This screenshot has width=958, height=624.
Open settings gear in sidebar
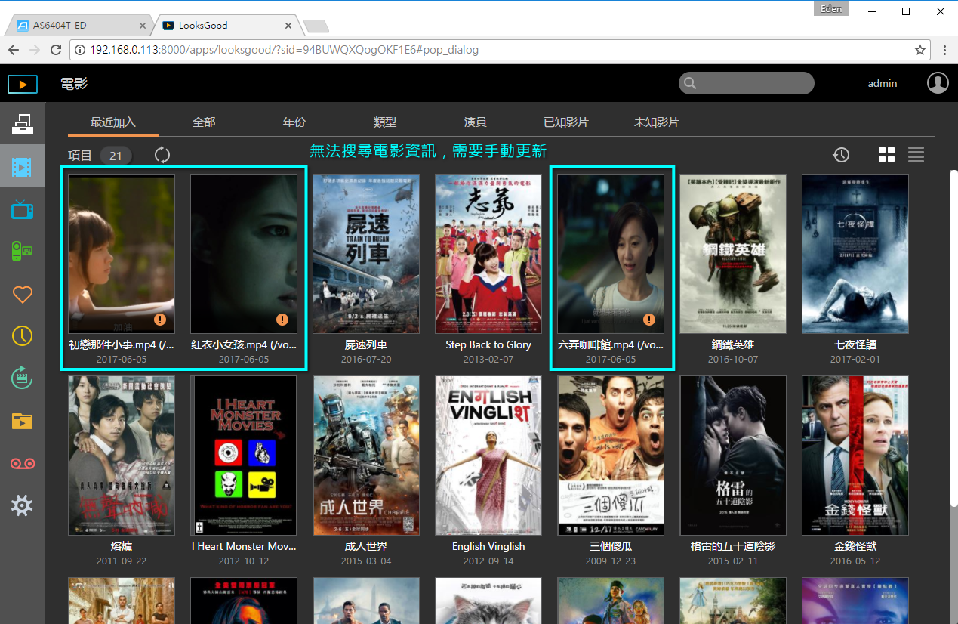pyautogui.click(x=22, y=505)
